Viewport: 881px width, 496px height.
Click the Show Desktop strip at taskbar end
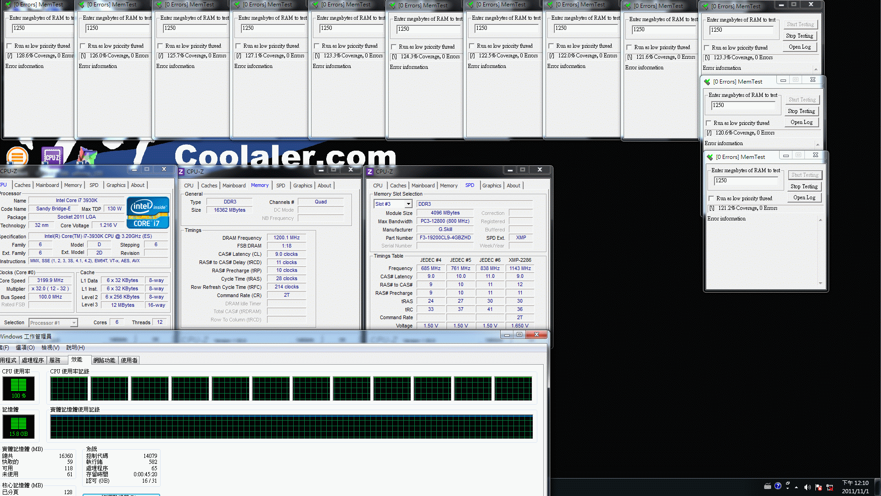(878, 487)
